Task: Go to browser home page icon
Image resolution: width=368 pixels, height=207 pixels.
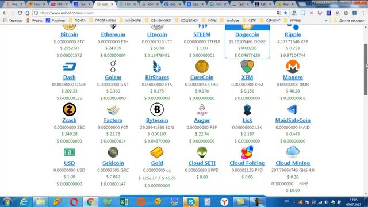Action: [x=28, y=13]
